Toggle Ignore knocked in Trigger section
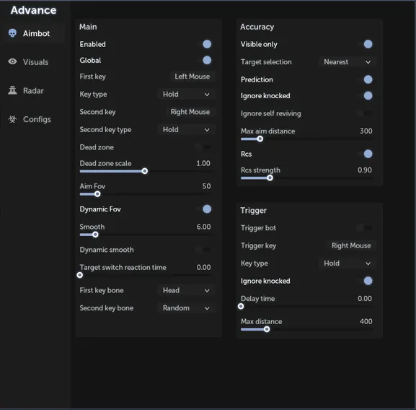The image size is (416, 410). 366,281
